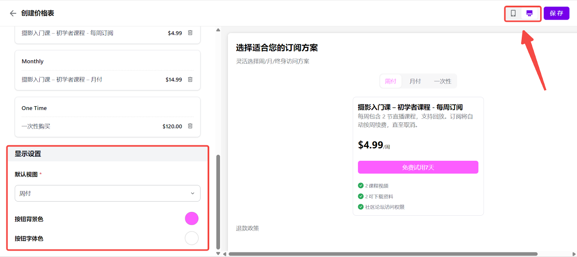Switch to mobile preview icon
577x257 pixels.
tap(513, 13)
